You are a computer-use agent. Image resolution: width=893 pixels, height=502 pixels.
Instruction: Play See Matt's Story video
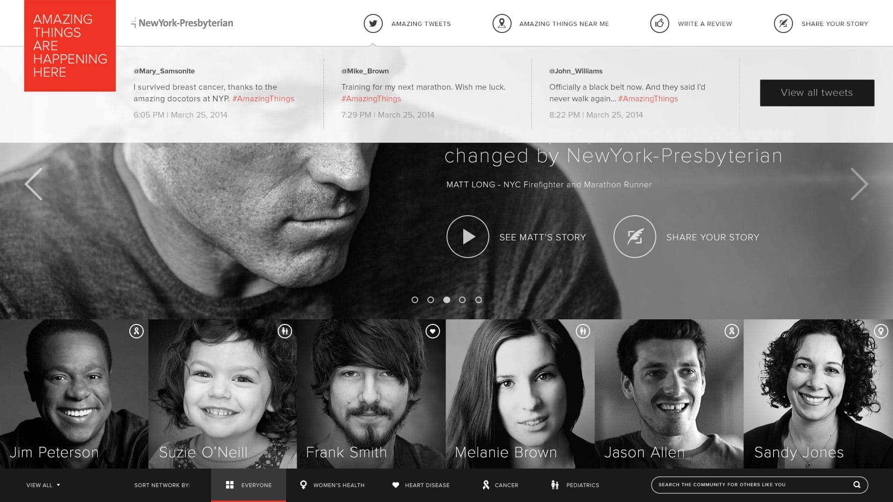point(467,237)
